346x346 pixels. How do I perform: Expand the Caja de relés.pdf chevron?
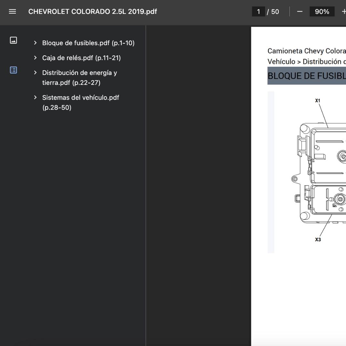tap(35, 58)
